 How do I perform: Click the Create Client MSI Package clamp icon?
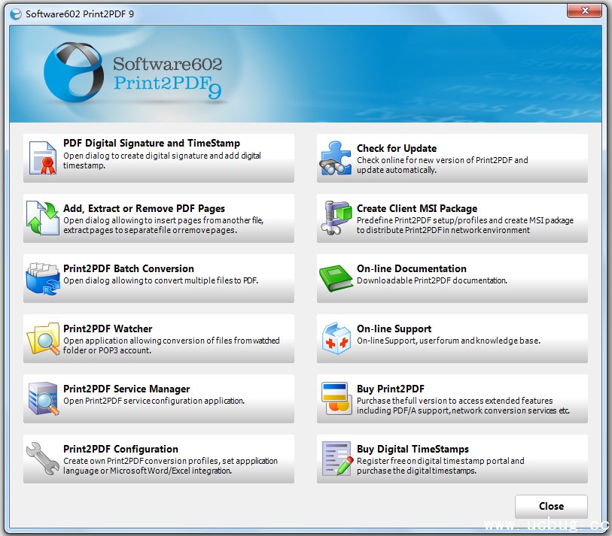(336, 219)
